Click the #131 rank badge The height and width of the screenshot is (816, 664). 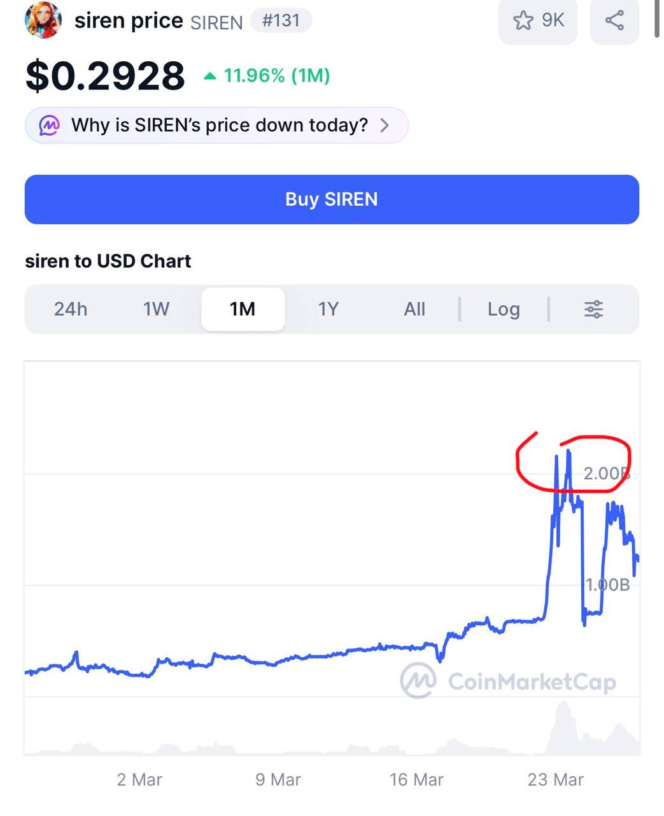(x=281, y=20)
